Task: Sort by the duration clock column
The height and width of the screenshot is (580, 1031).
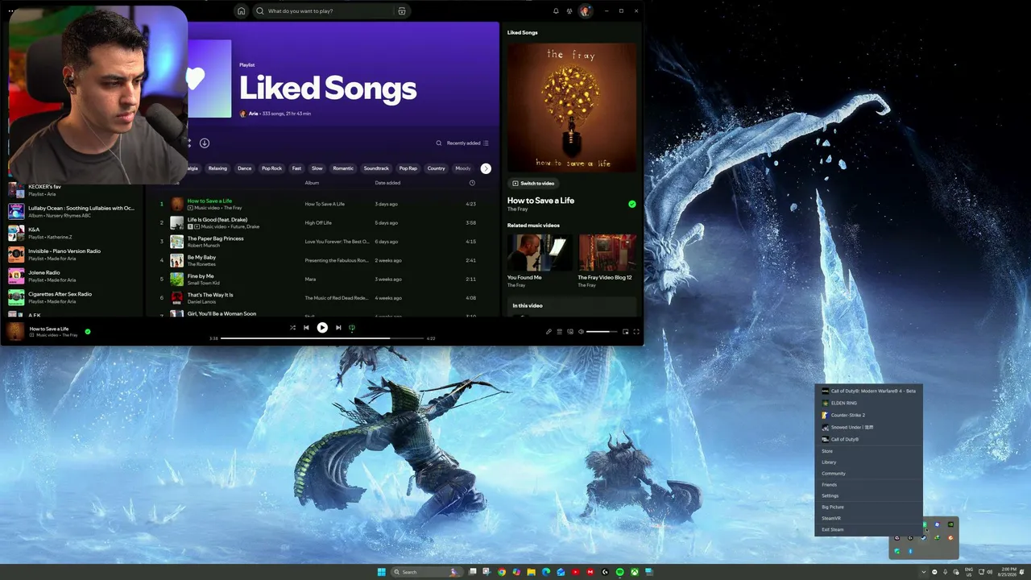Action: tap(472, 183)
